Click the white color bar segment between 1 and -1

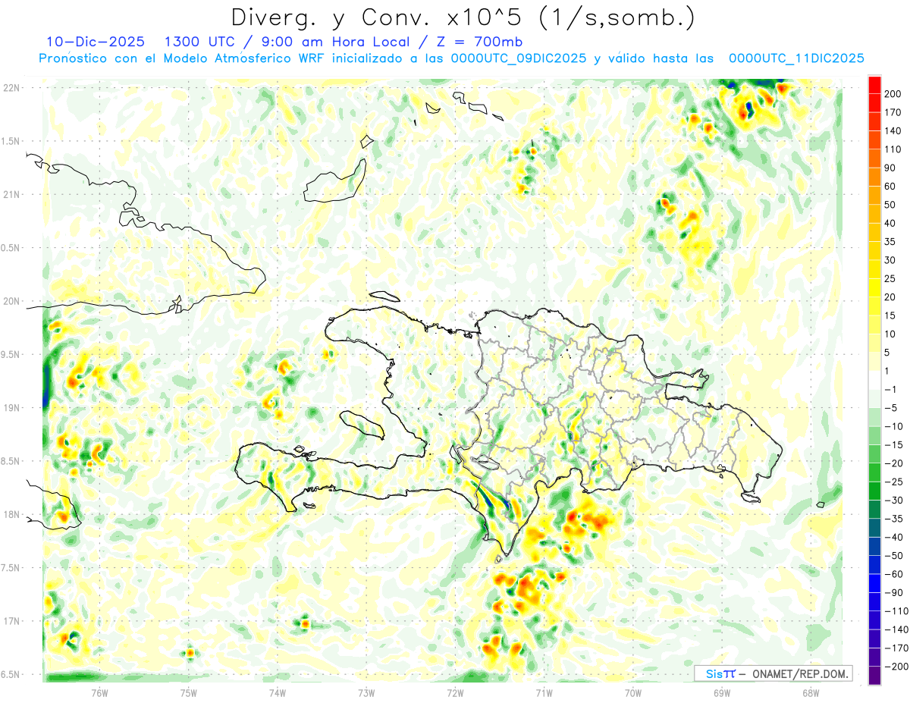pos(874,380)
